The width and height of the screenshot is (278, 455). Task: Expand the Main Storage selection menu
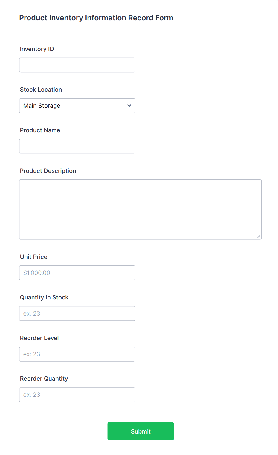coord(77,105)
